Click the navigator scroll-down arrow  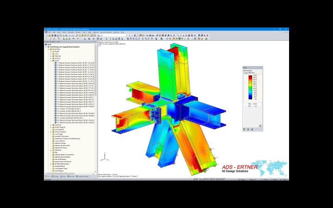coord(95,171)
